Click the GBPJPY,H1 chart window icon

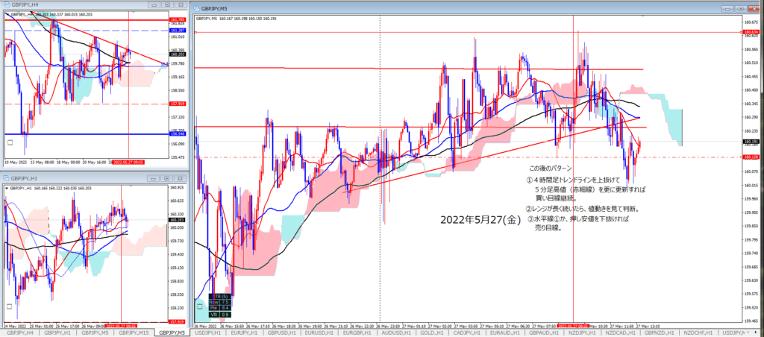click(7, 179)
